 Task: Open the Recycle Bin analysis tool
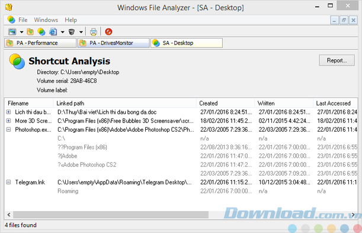click(x=72, y=31)
